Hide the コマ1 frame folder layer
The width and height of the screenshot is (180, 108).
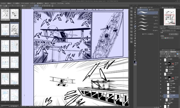161,64
